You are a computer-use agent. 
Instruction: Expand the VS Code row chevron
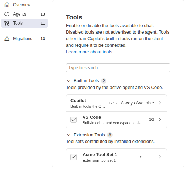click(160, 120)
